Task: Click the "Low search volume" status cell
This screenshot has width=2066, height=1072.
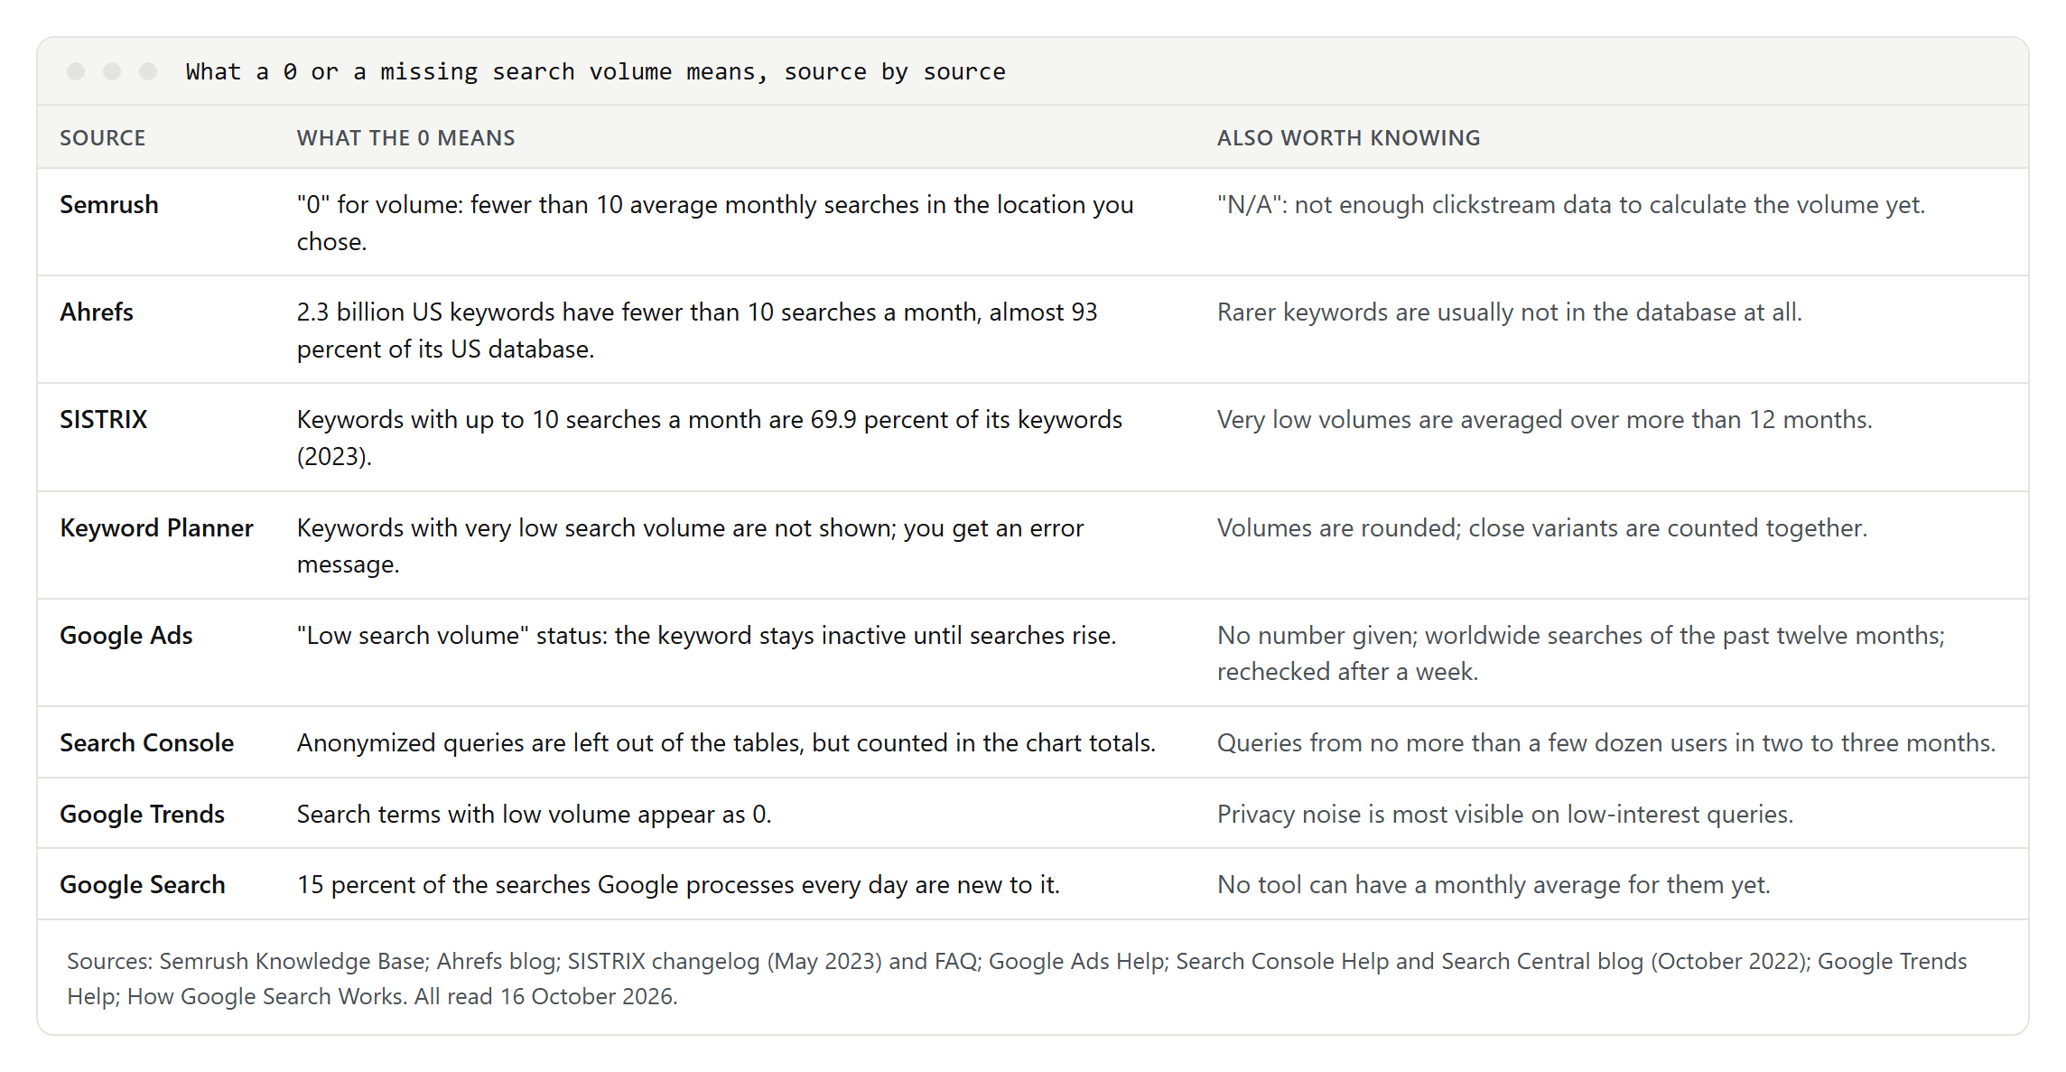Action: coord(707,636)
